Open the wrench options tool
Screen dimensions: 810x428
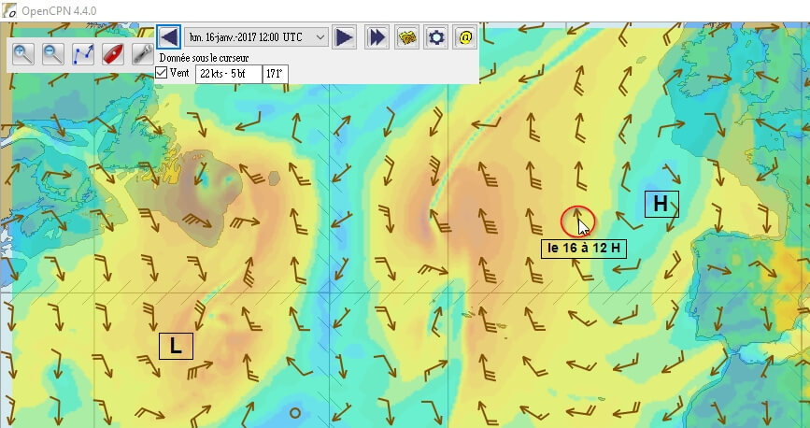click(142, 54)
